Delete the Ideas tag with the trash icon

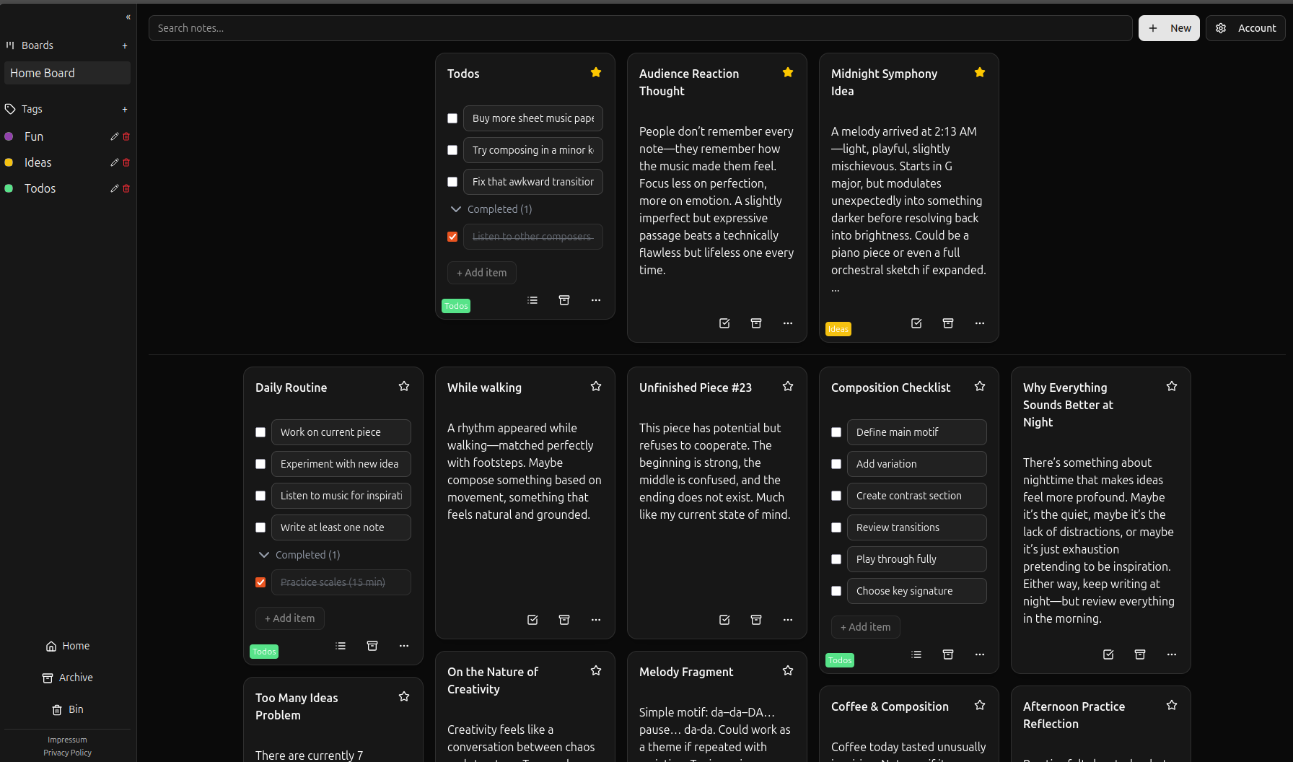point(126,162)
